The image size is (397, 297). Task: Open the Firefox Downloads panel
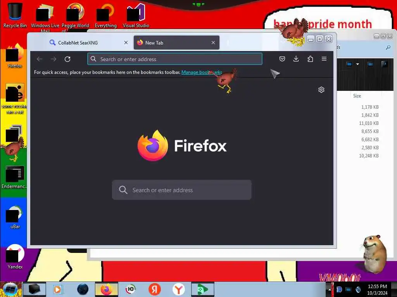click(296, 59)
